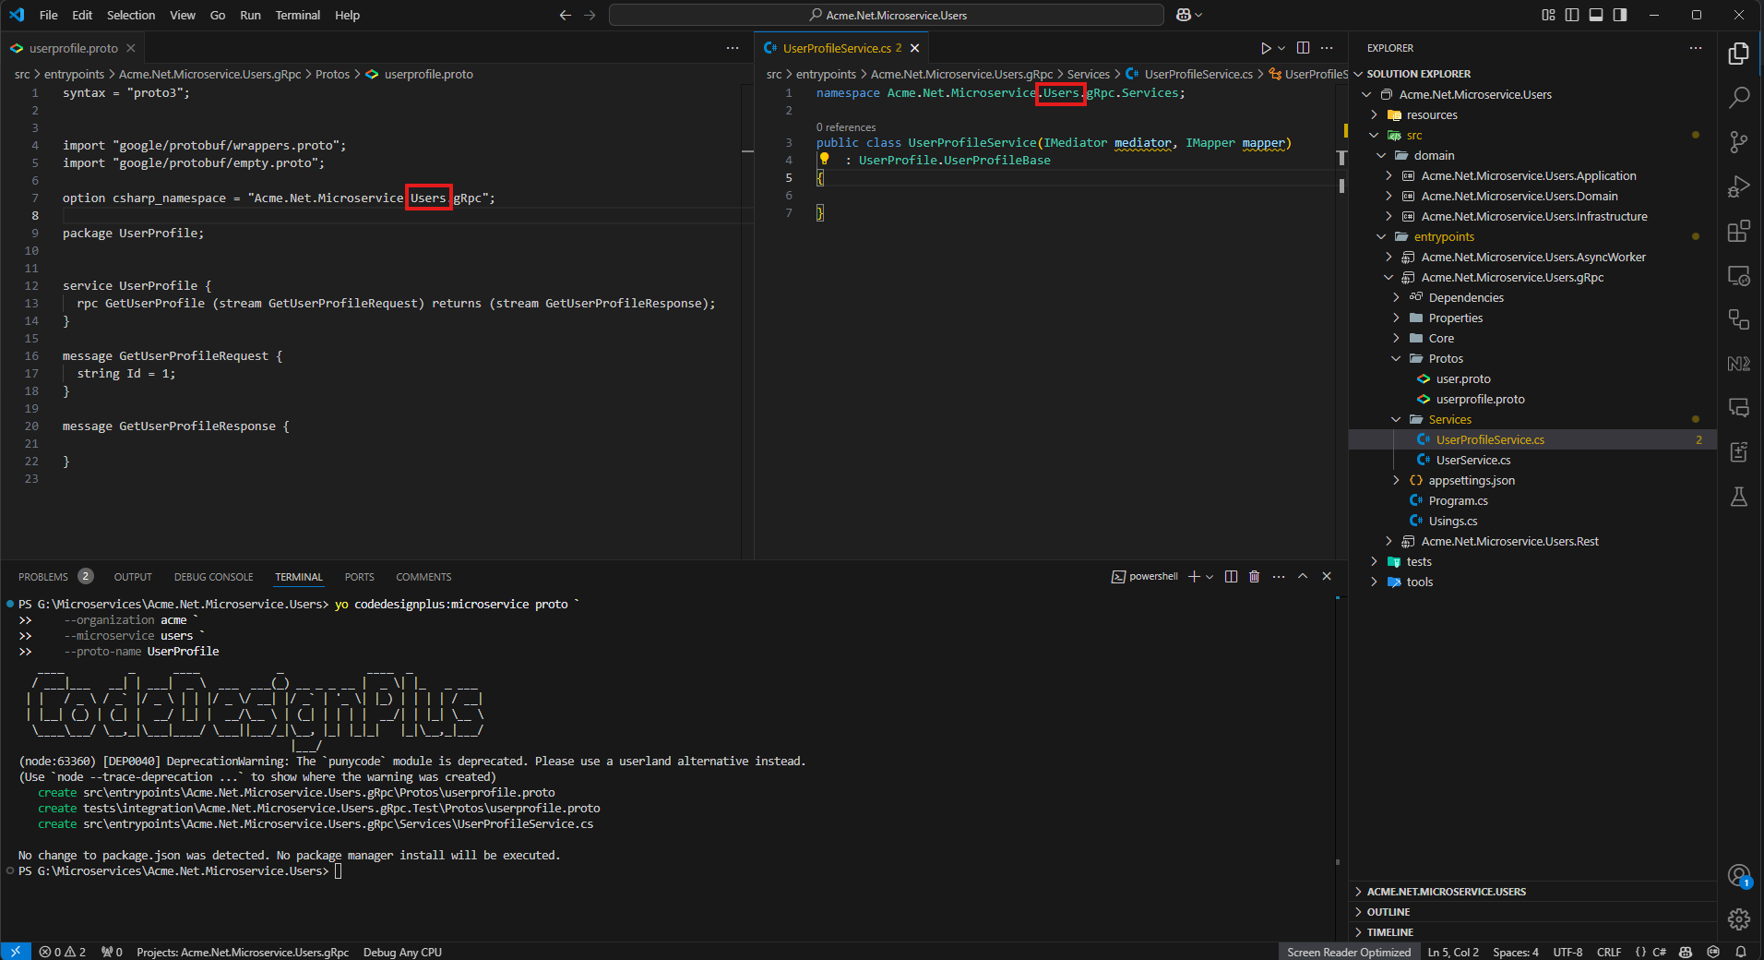Customize layout icon in title bar
The width and height of the screenshot is (1764, 960).
point(1548,15)
